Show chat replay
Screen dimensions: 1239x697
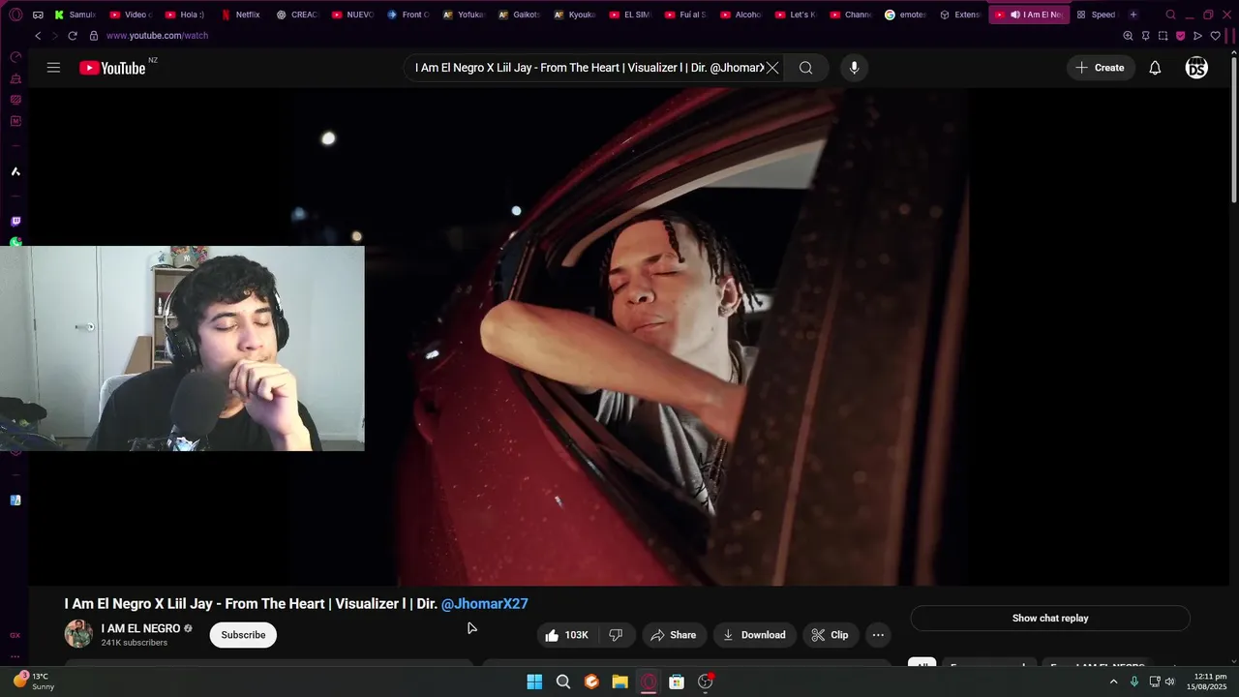point(1050,619)
